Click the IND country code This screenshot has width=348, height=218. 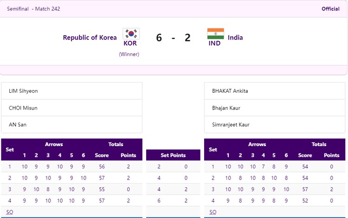pos(214,43)
